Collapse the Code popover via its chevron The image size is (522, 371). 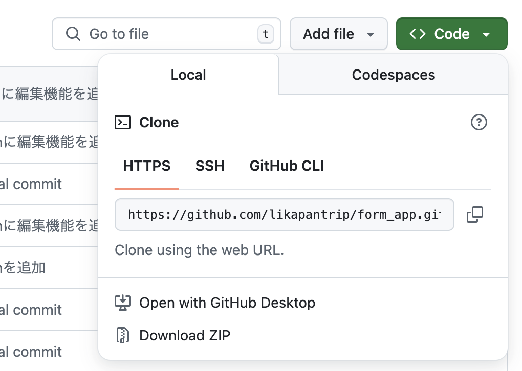[486, 33]
